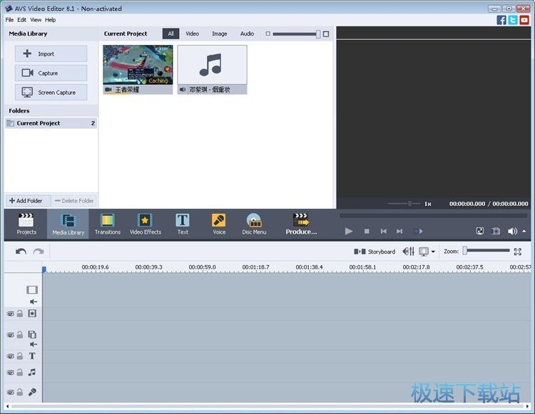Open the File menu

pyautogui.click(x=9, y=20)
